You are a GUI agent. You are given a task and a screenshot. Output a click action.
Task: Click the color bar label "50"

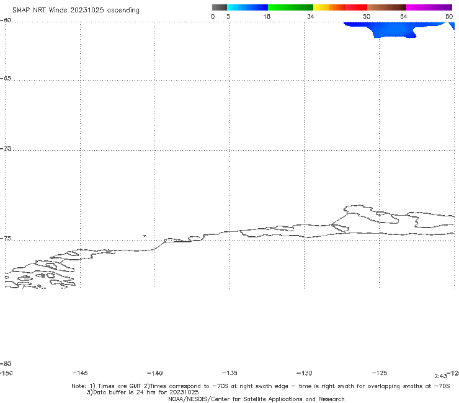click(x=367, y=16)
